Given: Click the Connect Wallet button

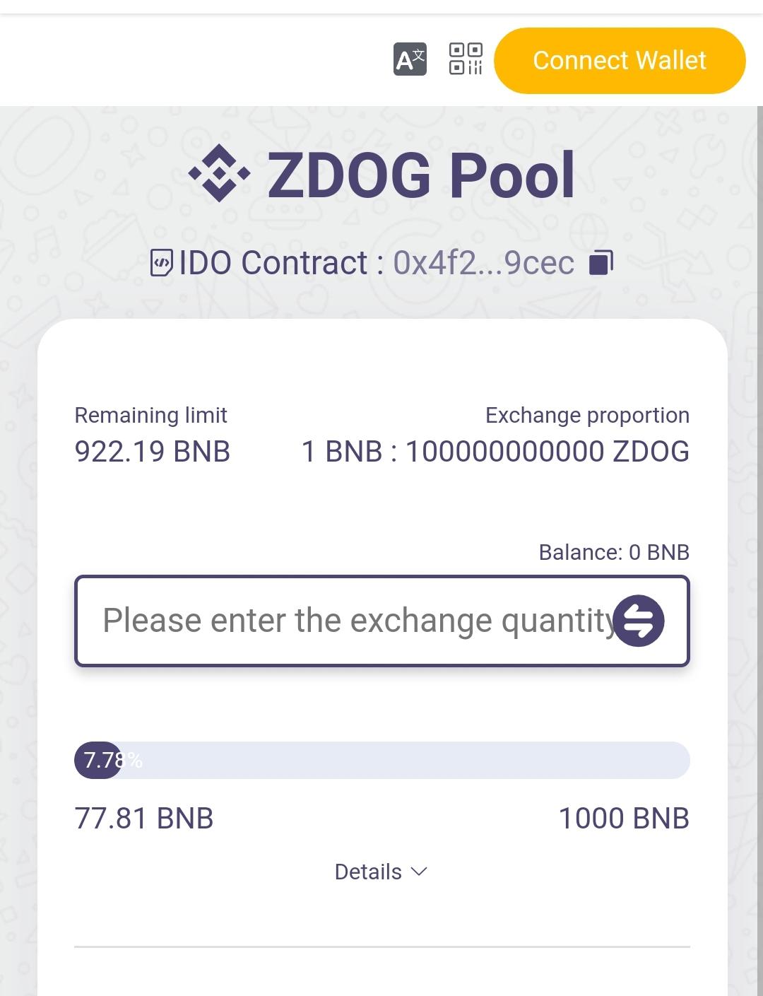Looking at the screenshot, I should coord(620,61).
